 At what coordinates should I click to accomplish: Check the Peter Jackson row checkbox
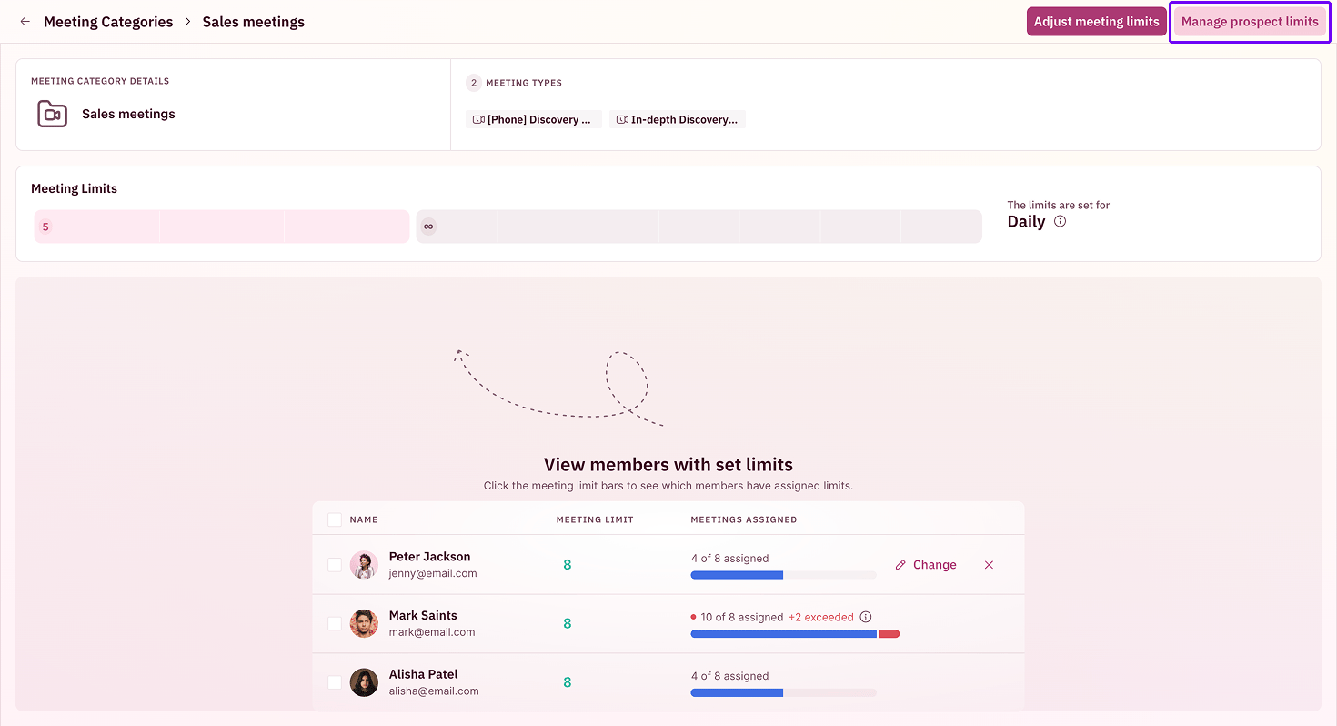(x=335, y=565)
